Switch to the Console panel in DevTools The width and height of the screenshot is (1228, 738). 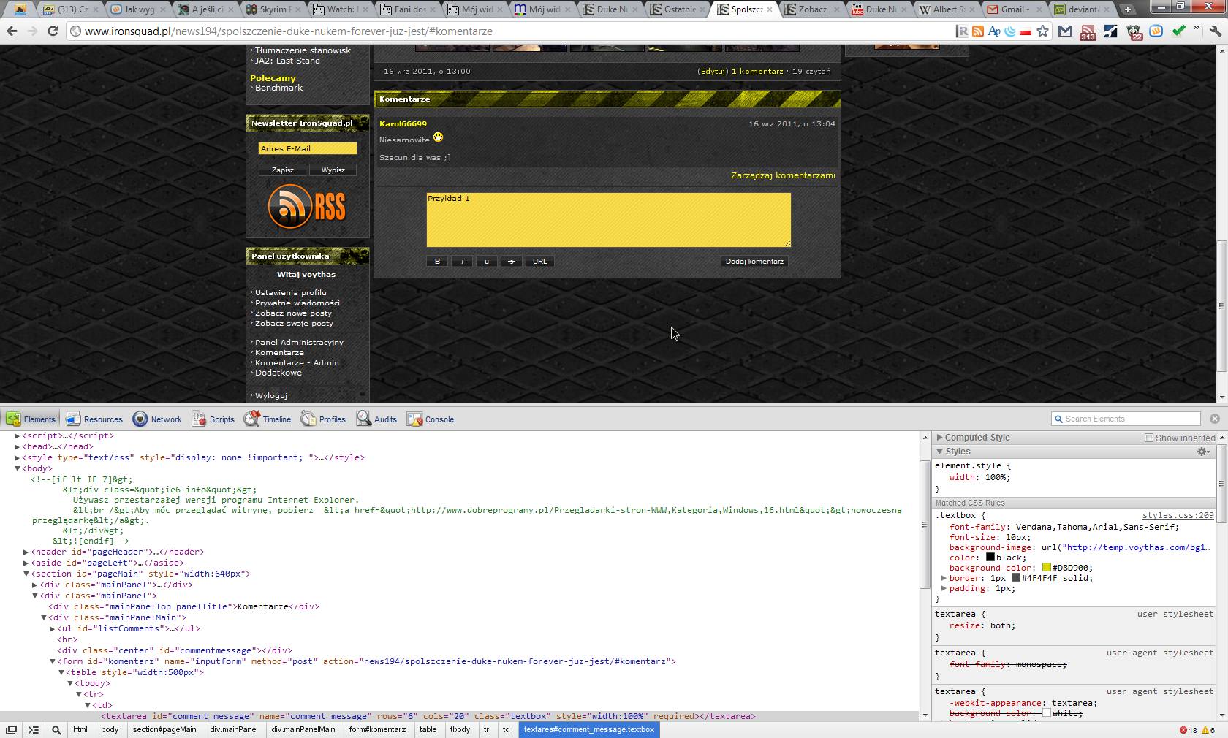click(x=431, y=419)
